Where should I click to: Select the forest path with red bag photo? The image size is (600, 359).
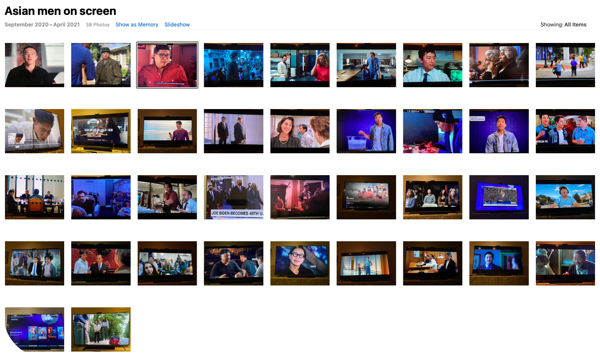[101, 329]
